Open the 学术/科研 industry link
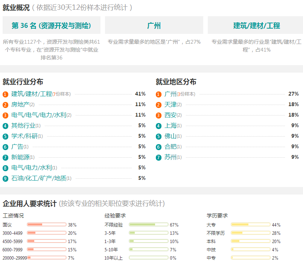The height and width of the screenshot is (263, 303). tap(24, 136)
